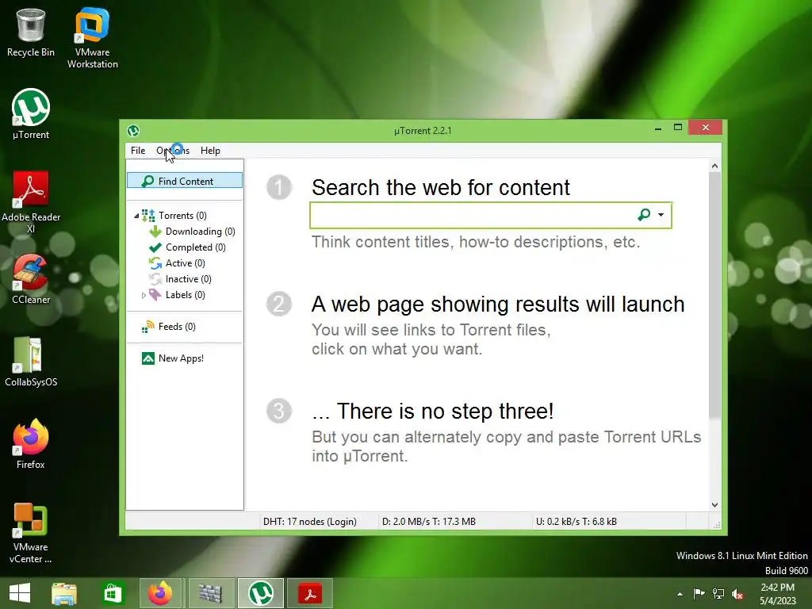Expand the Labels tree node
812x609 pixels.
point(144,295)
